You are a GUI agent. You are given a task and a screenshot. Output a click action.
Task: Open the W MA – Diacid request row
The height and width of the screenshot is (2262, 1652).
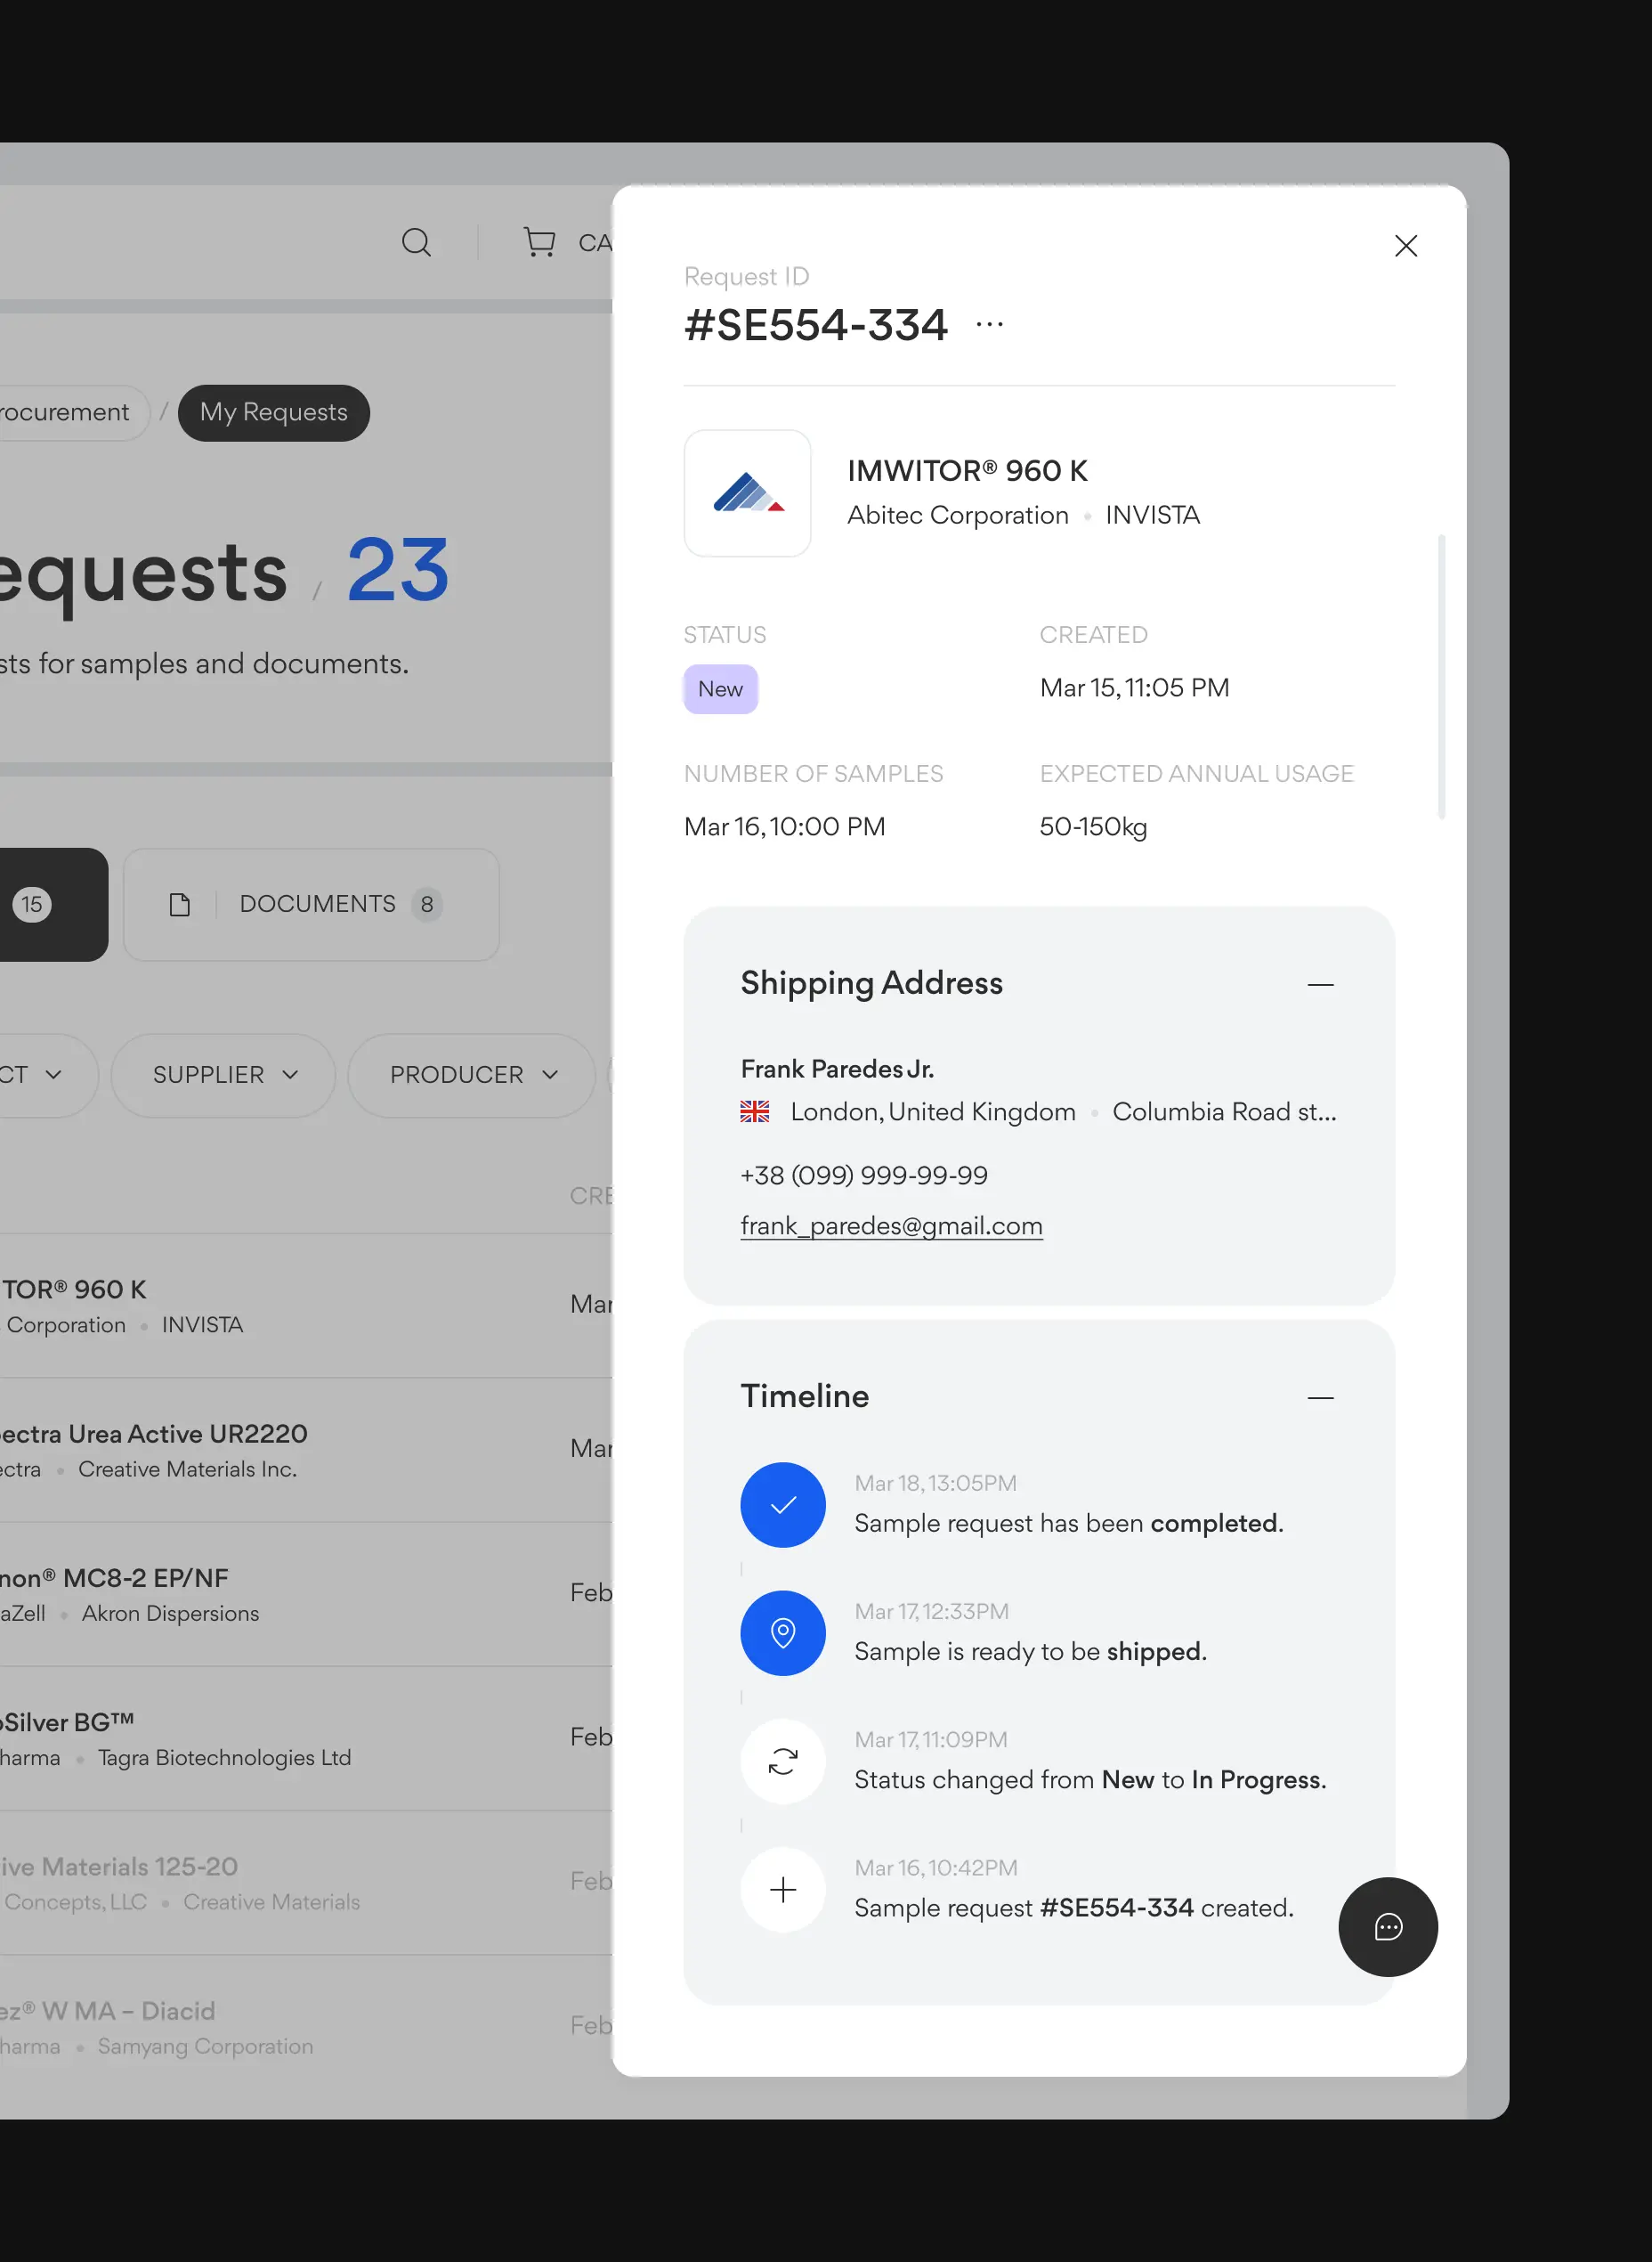(306, 2027)
